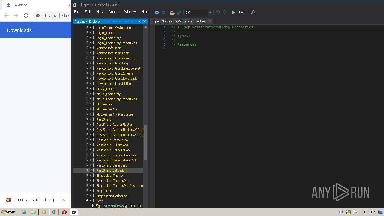Close the Chrome Downloads tab
Viewport: 384px width, 216px height.
click(x=69, y=5)
